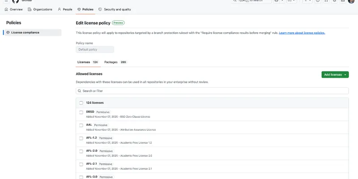Check the AFL-2.1 license checkbox
358x179 pixels.
pos(81,164)
